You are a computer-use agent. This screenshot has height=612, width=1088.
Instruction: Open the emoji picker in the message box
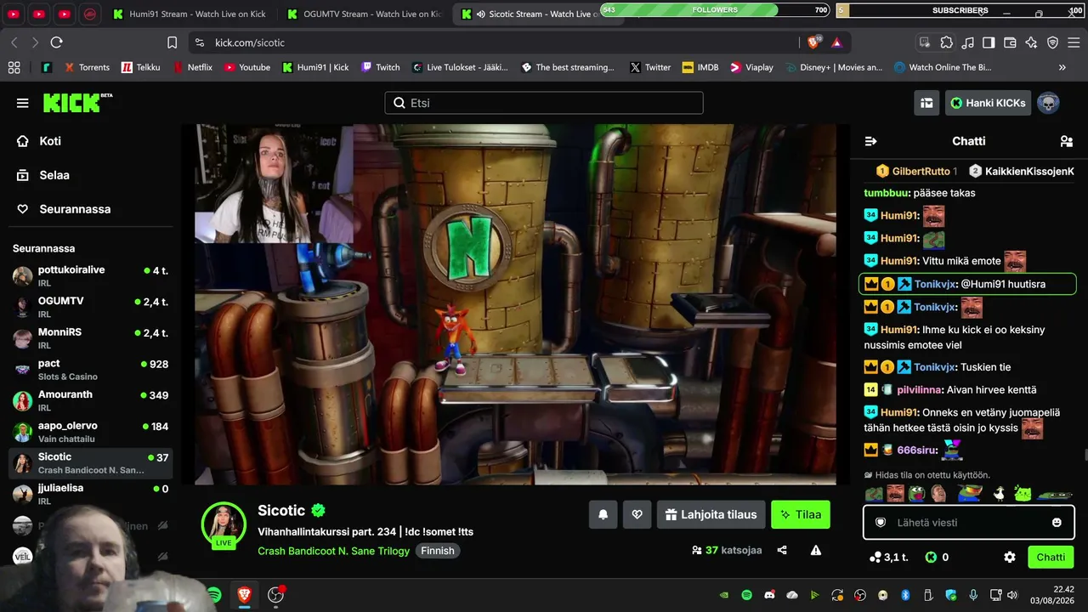(1057, 523)
